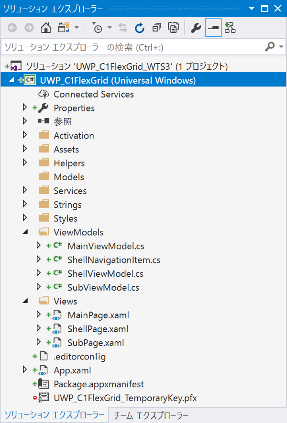Screen dimensions: 287x423
Task: Click XAML file icon of SubPage.xaml
Action: pyautogui.click(x=57, y=343)
